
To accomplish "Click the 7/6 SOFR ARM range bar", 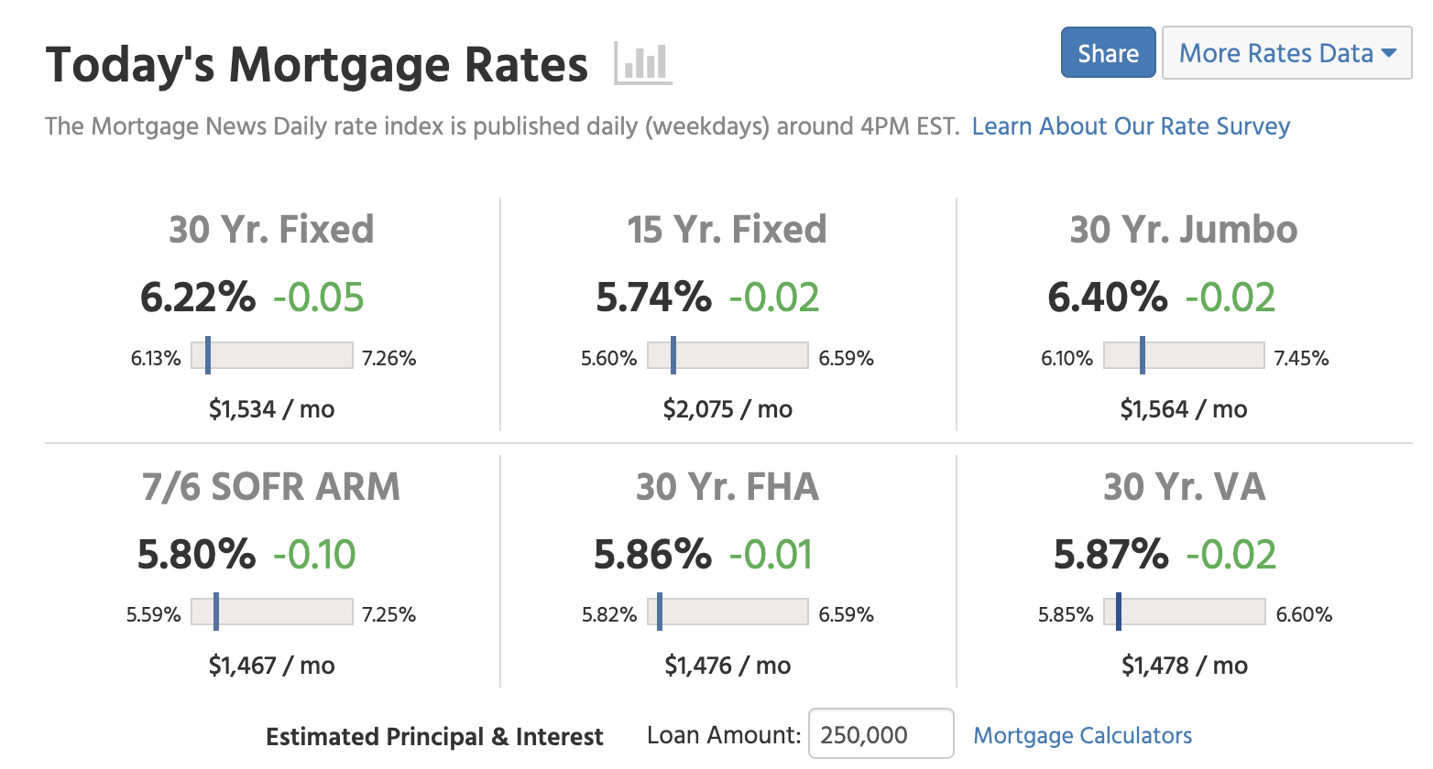I will (x=272, y=612).
